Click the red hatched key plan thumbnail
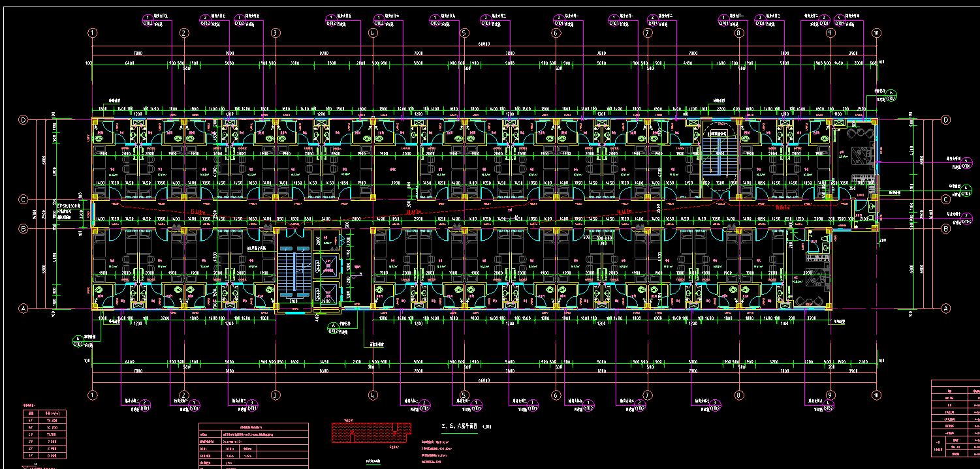Screen dimensions: 980x469 (372, 432)
